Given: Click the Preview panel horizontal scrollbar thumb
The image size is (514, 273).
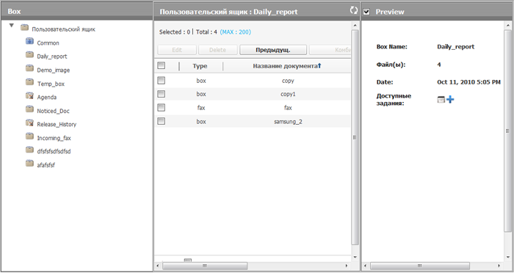Looking at the screenshot, I should point(420,266).
